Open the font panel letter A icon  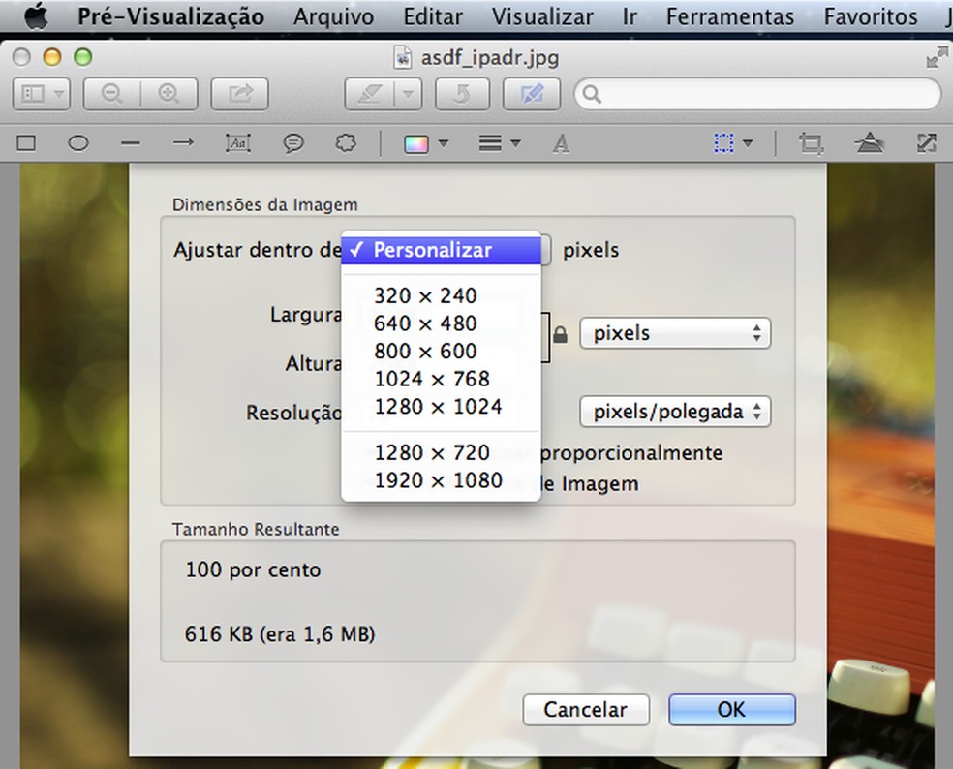tap(561, 144)
